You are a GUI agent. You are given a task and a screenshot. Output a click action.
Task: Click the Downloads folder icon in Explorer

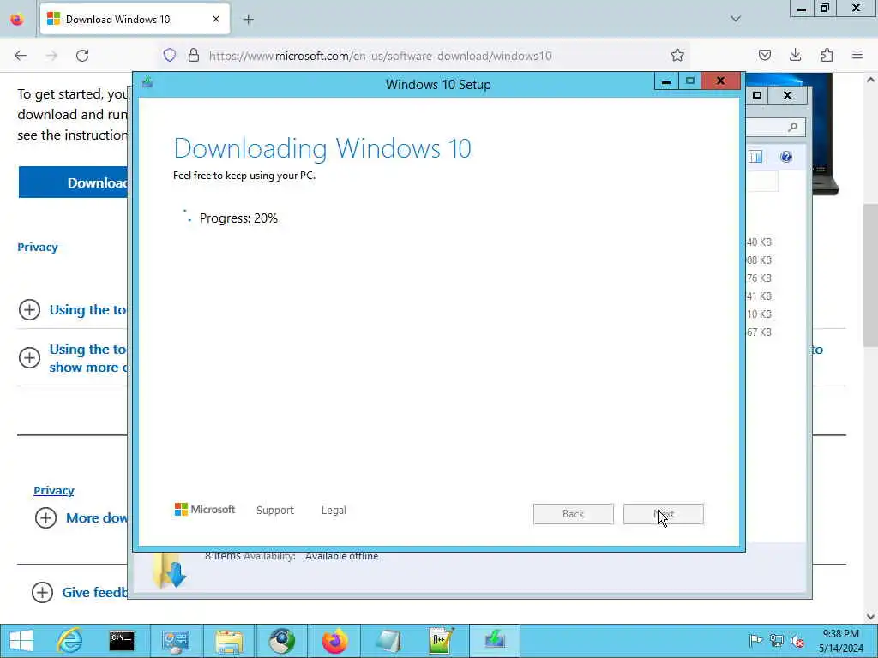pos(170,571)
